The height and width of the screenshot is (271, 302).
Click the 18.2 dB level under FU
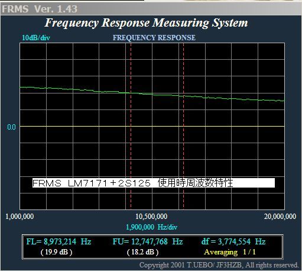point(142,252)
